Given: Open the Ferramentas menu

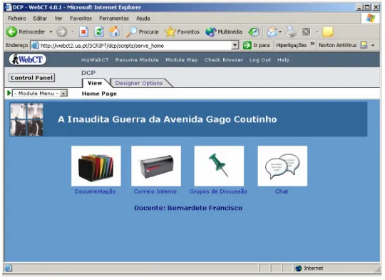Looking at the screenshot, I should (x=114, y=19).
